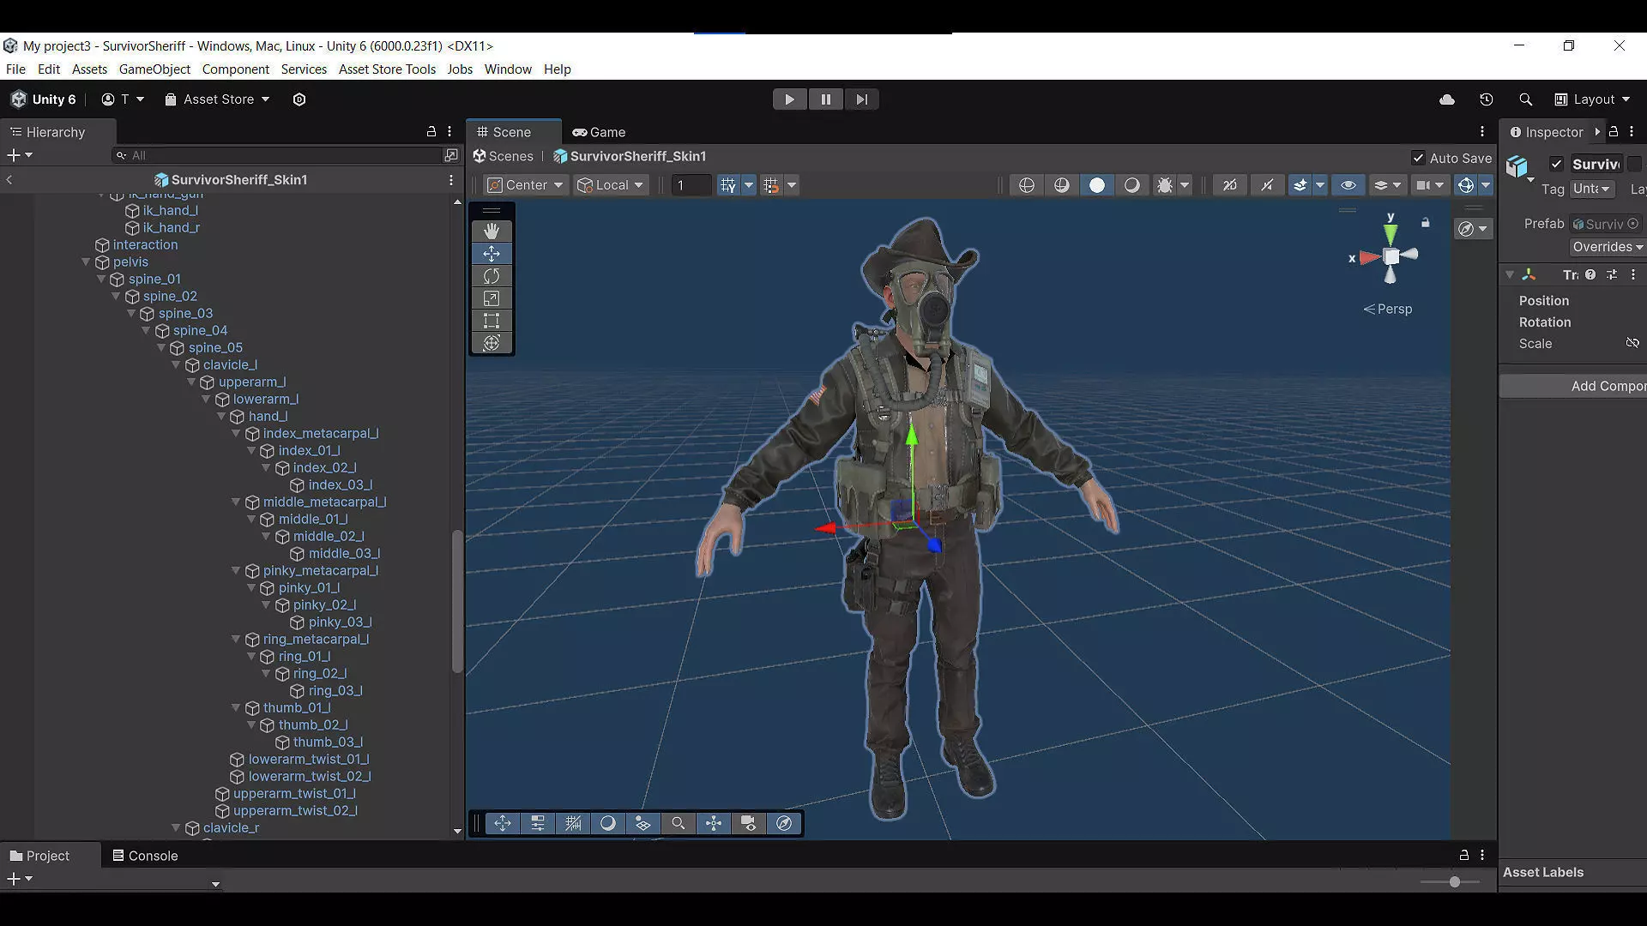Select the Move tool in scene toolbar
Screen dimensions: 1647x926
492,254
